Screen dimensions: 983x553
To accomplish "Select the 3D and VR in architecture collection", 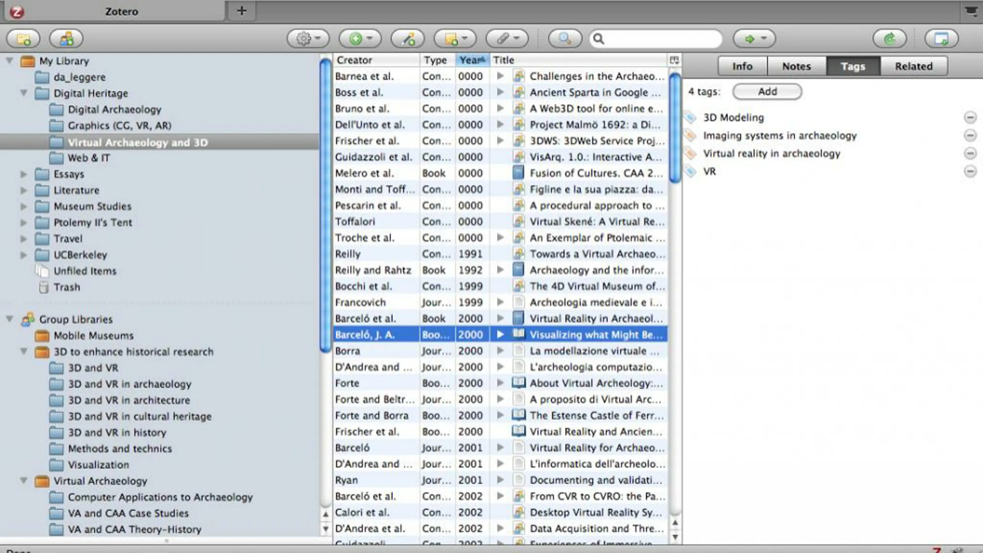I will [x=129, y=400].
